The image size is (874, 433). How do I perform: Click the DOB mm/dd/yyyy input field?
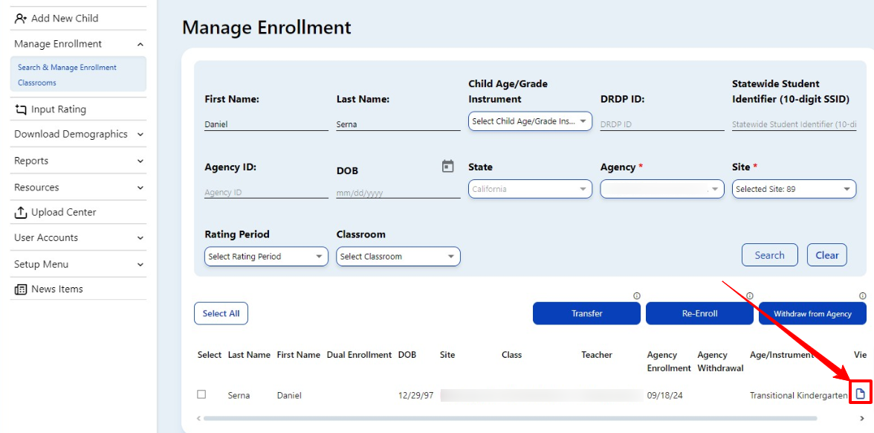pyautogui.click(x=398, y=193)
